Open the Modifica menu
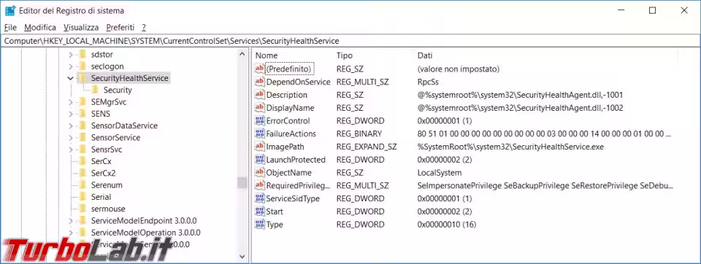The height and width of the screenshot is (264, 701). (40, 27)
